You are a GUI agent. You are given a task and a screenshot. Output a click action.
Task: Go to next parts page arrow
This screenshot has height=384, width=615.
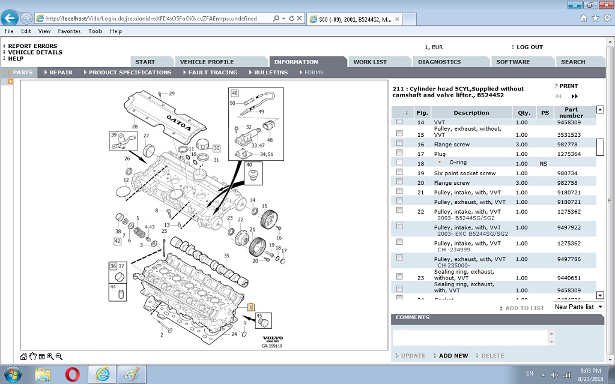tap(574, 97)
